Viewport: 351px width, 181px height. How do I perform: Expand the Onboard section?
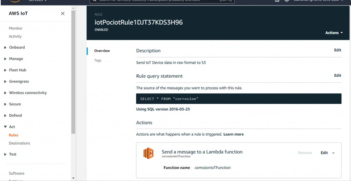(14, 47)
